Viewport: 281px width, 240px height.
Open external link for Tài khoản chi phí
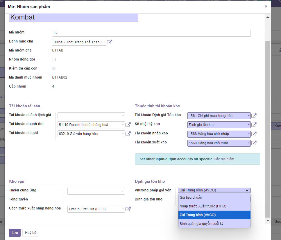[x=128, y=134]
